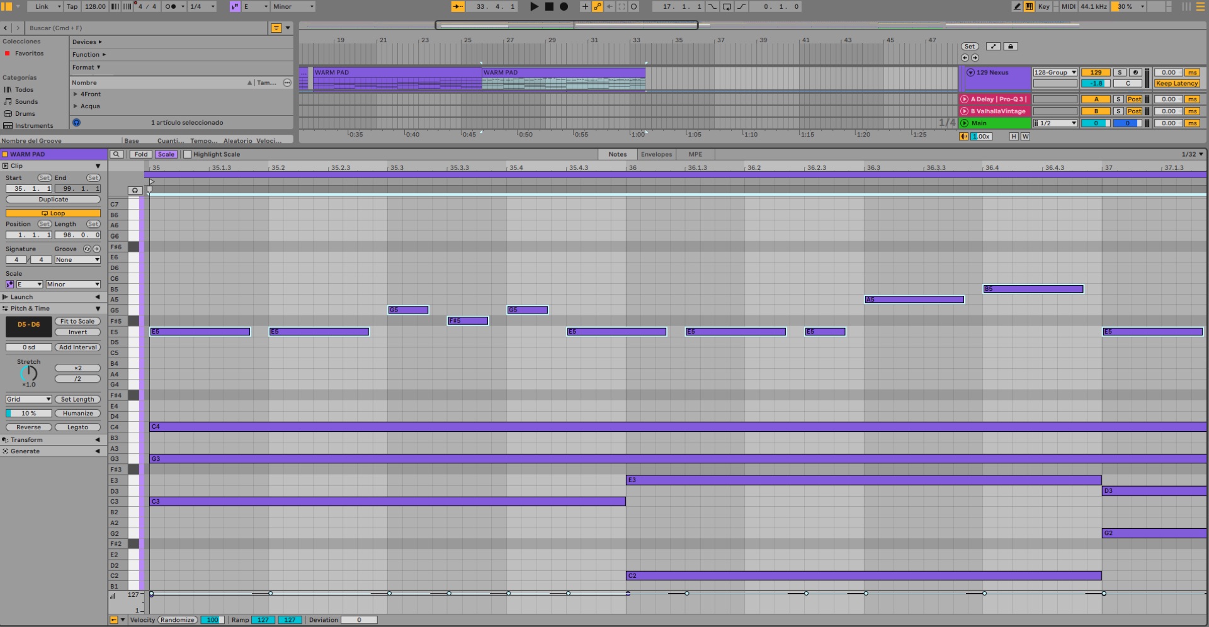Toggle the arrangement Loop switch in transport
The height and width of the screenshot is (627, 1209).
[x=727, y=6]
